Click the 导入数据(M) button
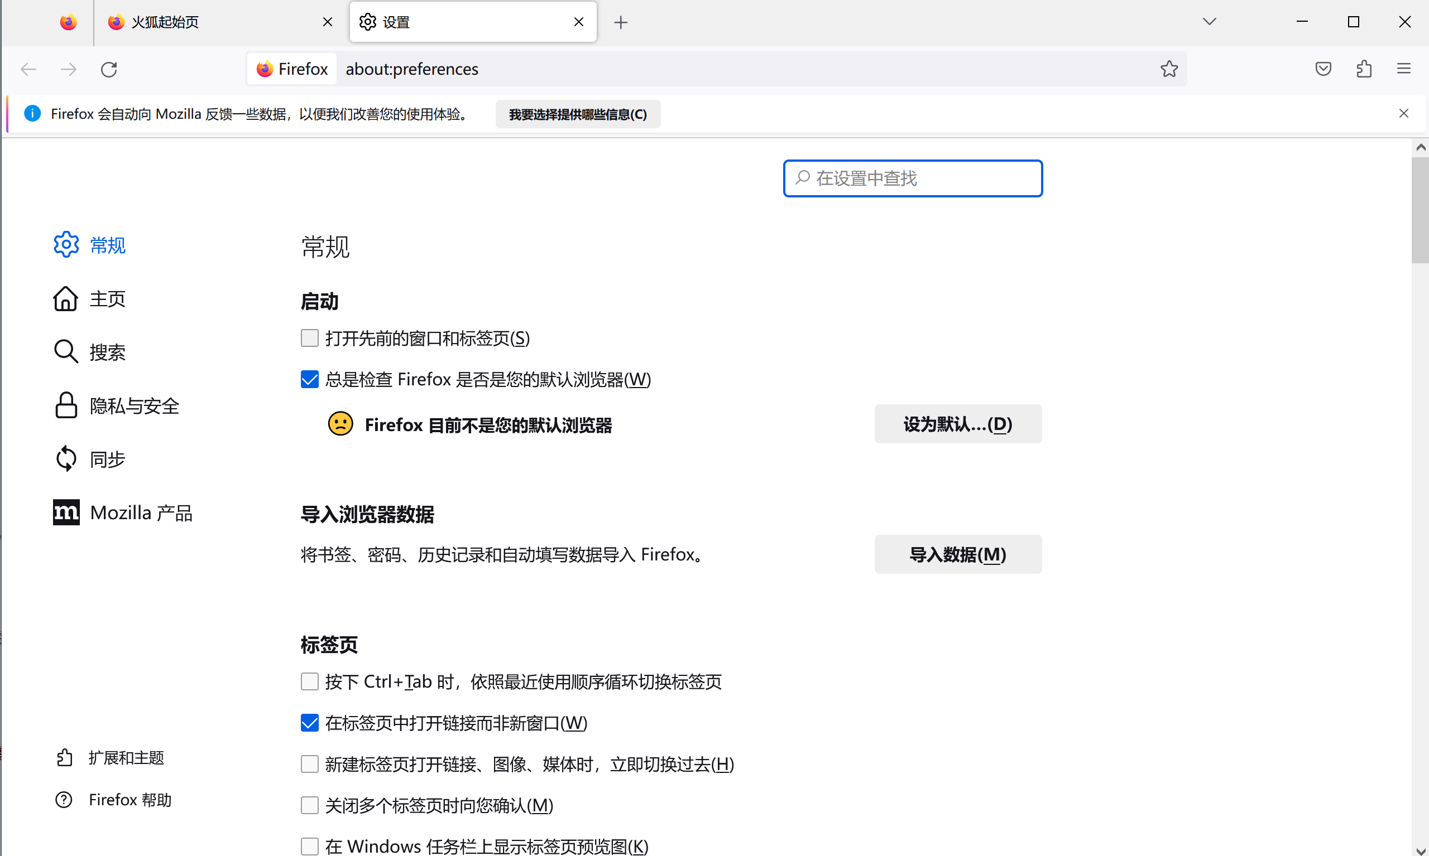 point(957,554)
